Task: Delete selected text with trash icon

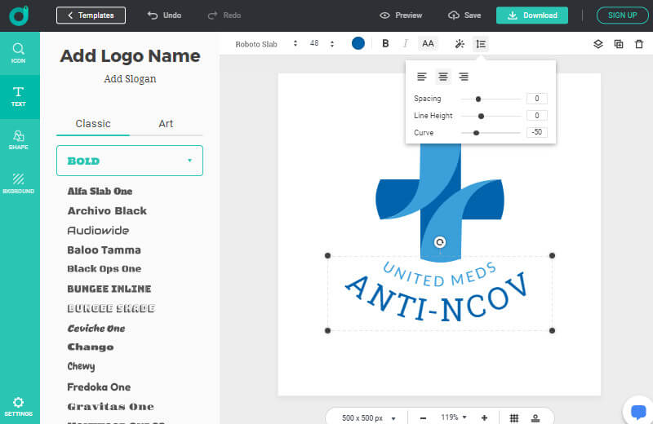Action: tap(638, 44)
